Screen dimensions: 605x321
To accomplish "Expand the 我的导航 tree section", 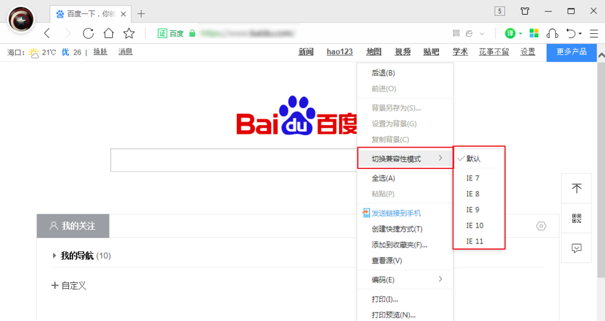I will click(x=54, y=256).
